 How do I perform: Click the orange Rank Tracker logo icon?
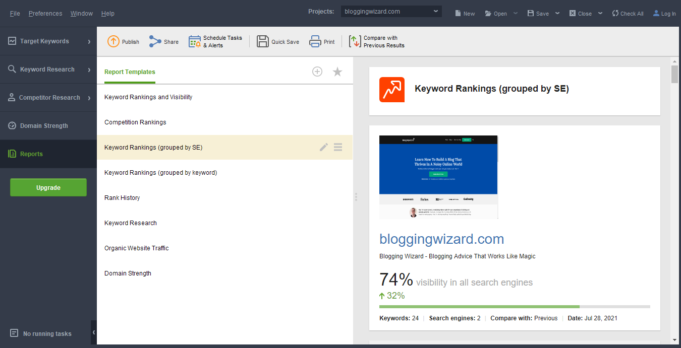point(392,90)
